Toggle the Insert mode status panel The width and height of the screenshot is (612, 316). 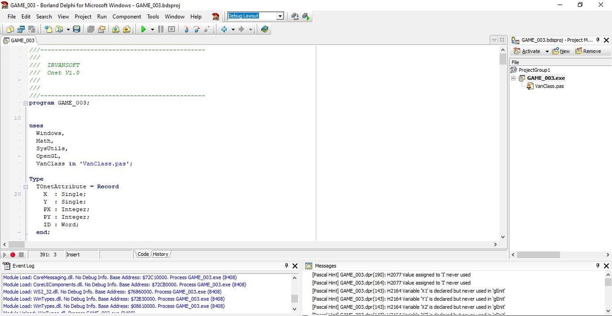[82, 254]
